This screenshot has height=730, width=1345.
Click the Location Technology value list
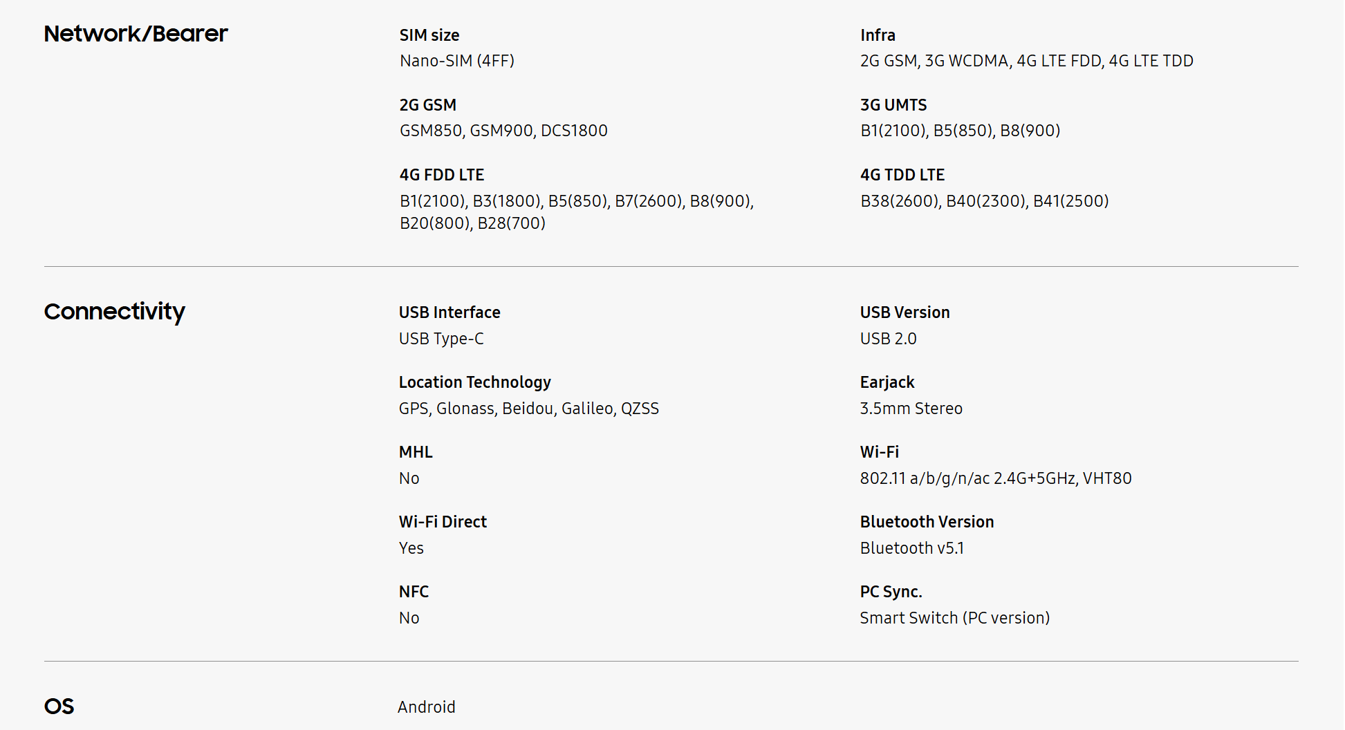coord(528,409)
